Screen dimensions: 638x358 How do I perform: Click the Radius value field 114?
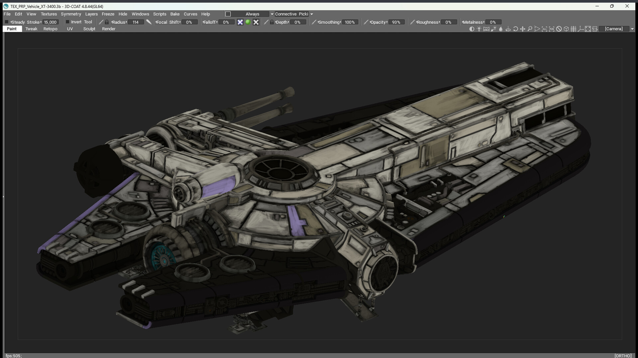coord(136,22)
